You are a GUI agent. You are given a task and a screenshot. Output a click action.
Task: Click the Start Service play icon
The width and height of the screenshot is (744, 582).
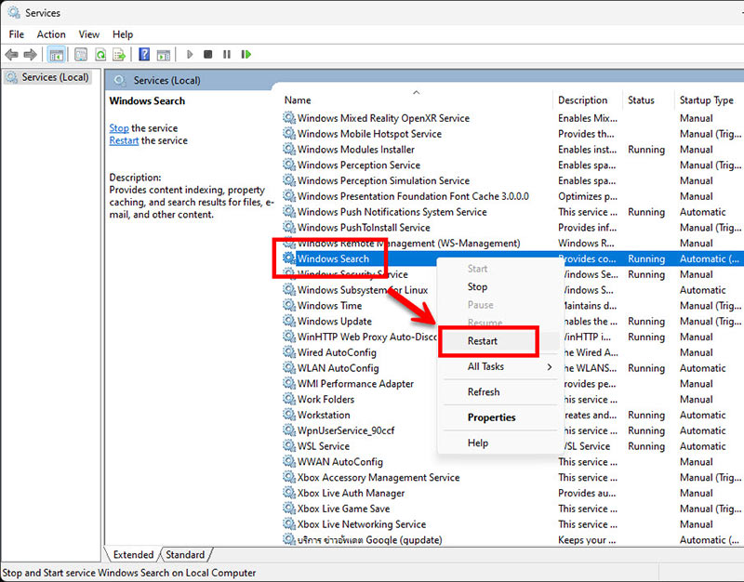(x=190, y=55)
